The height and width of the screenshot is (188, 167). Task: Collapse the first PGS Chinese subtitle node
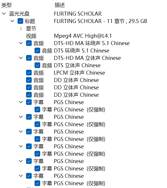21,102
